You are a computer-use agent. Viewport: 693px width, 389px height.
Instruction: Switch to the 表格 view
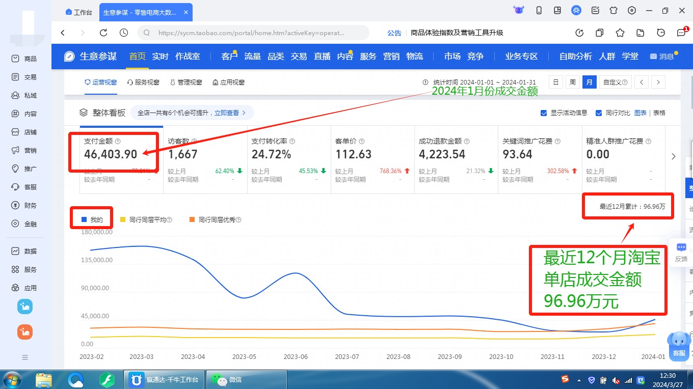[659, 113]
